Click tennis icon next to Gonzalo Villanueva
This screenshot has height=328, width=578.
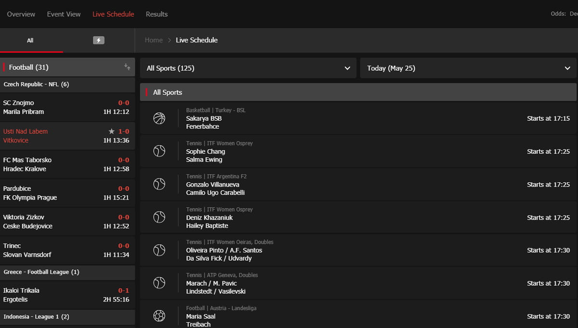click(159, 184)
